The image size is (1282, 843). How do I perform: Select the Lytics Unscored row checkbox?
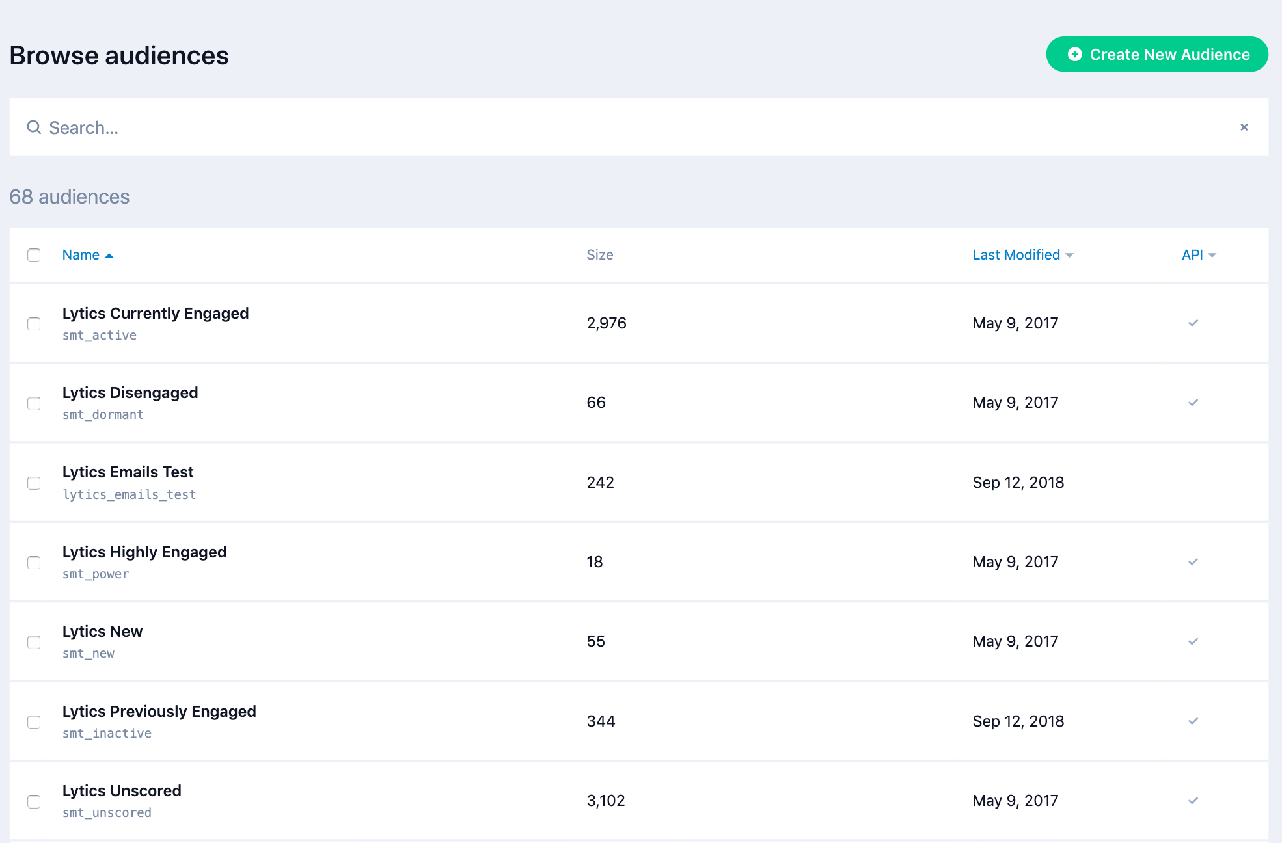(x=34, y=801)
